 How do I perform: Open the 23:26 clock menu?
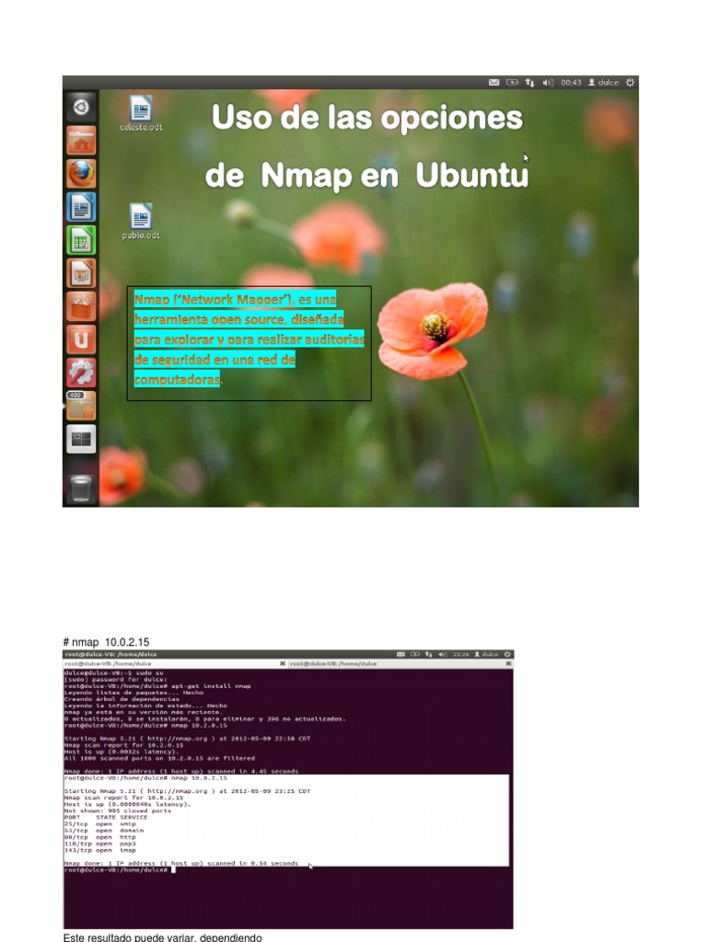(461, 654)
